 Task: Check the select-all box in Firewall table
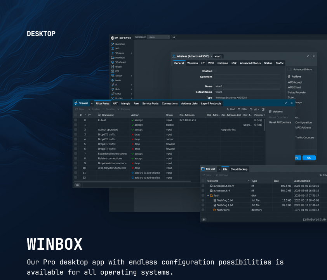[75, 115]
